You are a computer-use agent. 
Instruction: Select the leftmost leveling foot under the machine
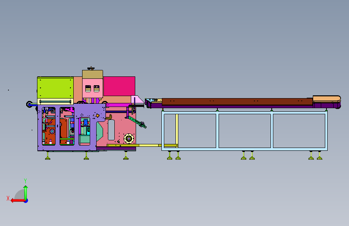(47, 156)
